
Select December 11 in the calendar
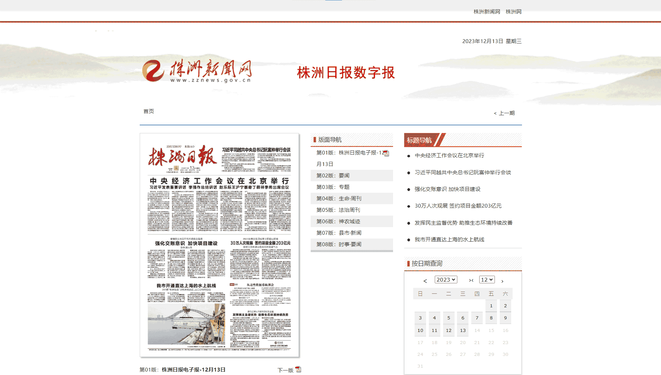pyautogui.click(x=434, y=331)
